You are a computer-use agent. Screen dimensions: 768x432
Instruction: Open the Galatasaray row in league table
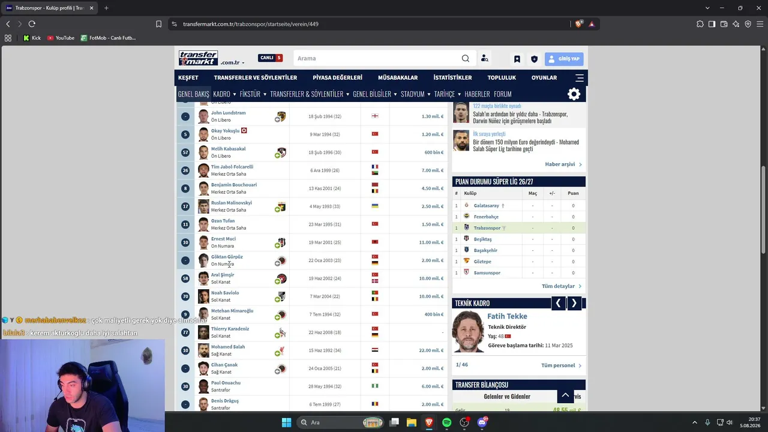click(518, 205)
